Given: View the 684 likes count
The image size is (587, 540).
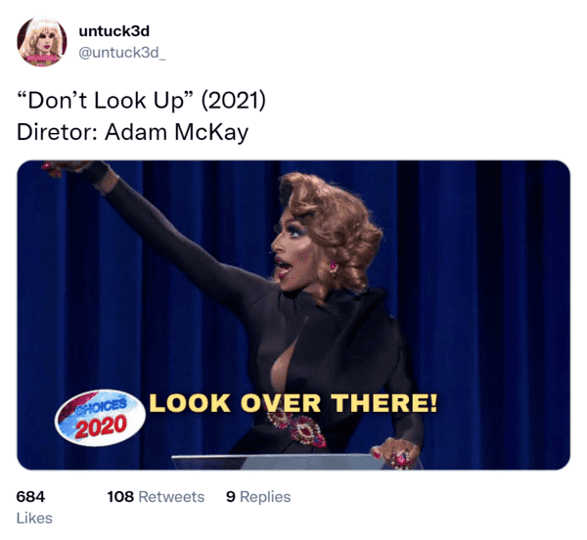Looking at the screenshot, I should pos(30,497).
